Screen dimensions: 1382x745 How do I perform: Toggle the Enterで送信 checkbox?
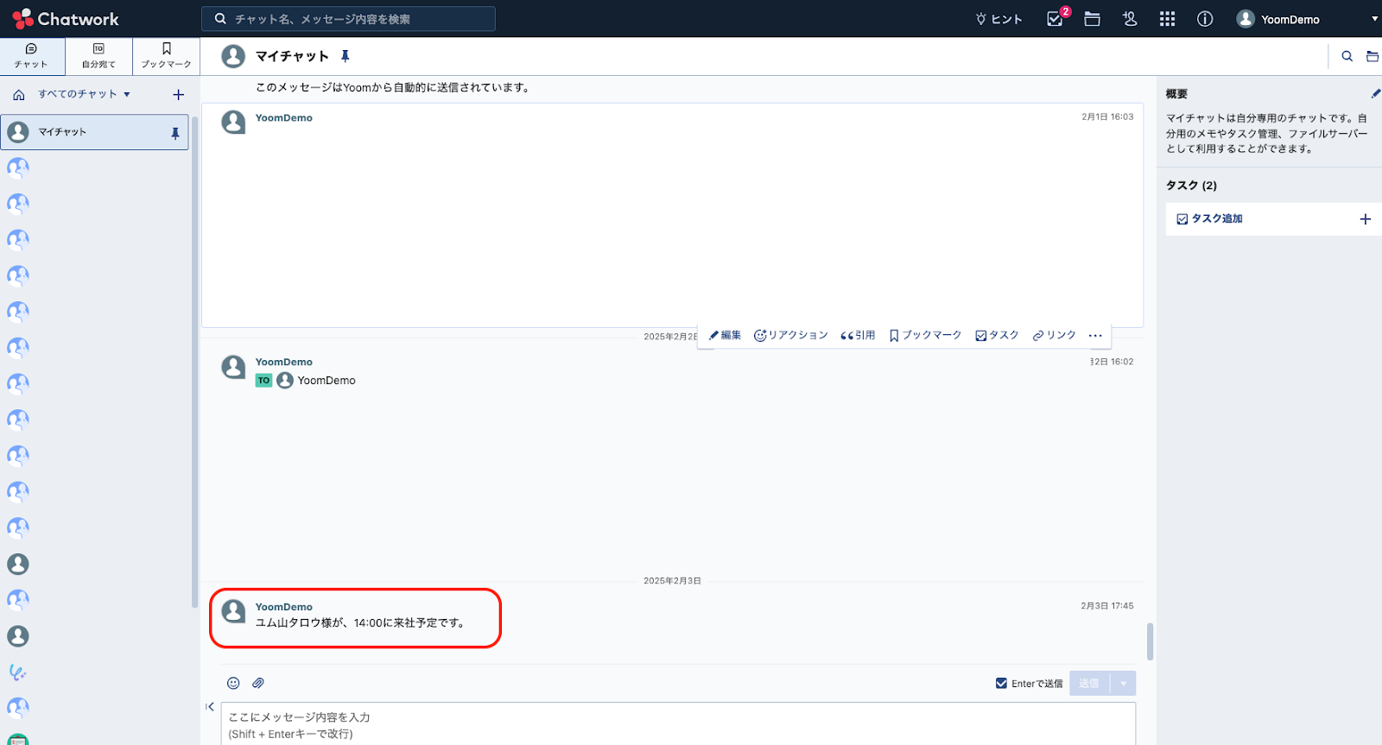(1001, 683)
